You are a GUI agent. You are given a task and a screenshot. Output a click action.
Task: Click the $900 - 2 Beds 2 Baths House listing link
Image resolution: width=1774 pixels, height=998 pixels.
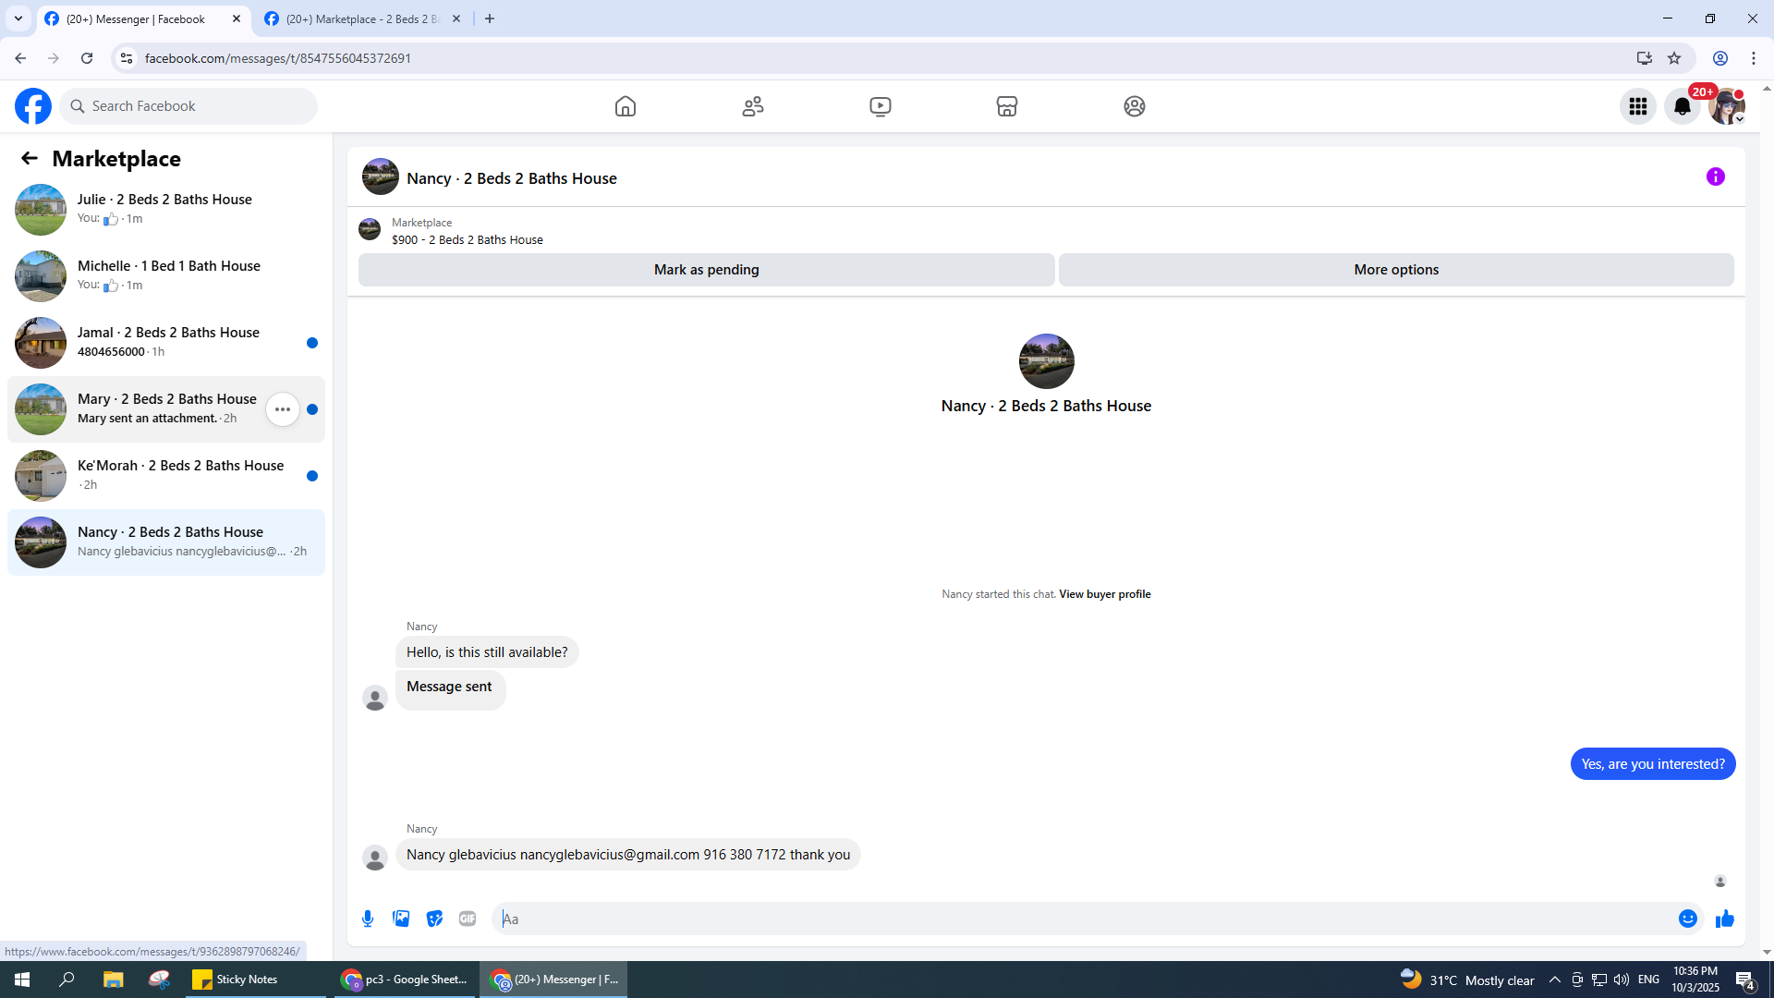[468, 239]
